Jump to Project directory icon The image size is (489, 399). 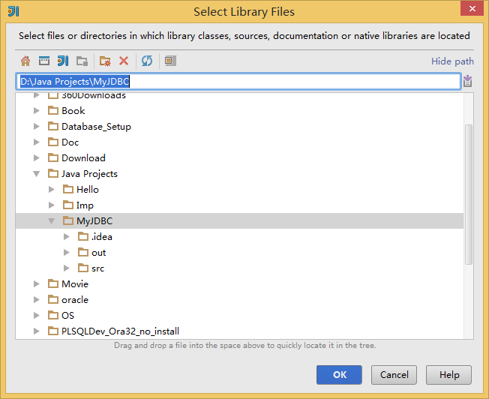(63, 61)
